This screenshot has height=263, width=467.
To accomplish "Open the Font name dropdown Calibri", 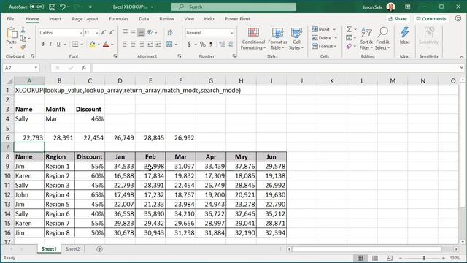I will pyautogui.click(x=81, y=33).
